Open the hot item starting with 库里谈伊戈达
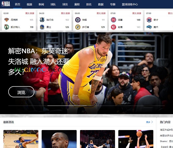Viewport: 173px width, 148px height. tap(167, 136)
